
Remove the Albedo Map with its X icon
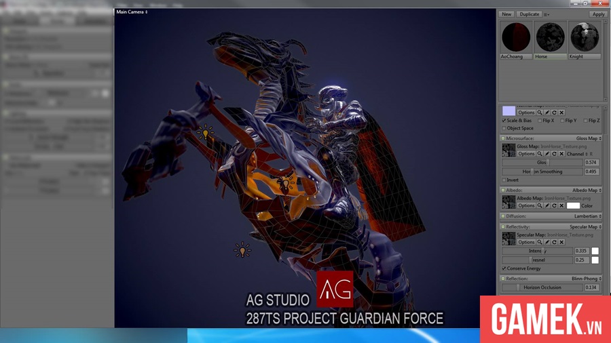coord(561,205)
